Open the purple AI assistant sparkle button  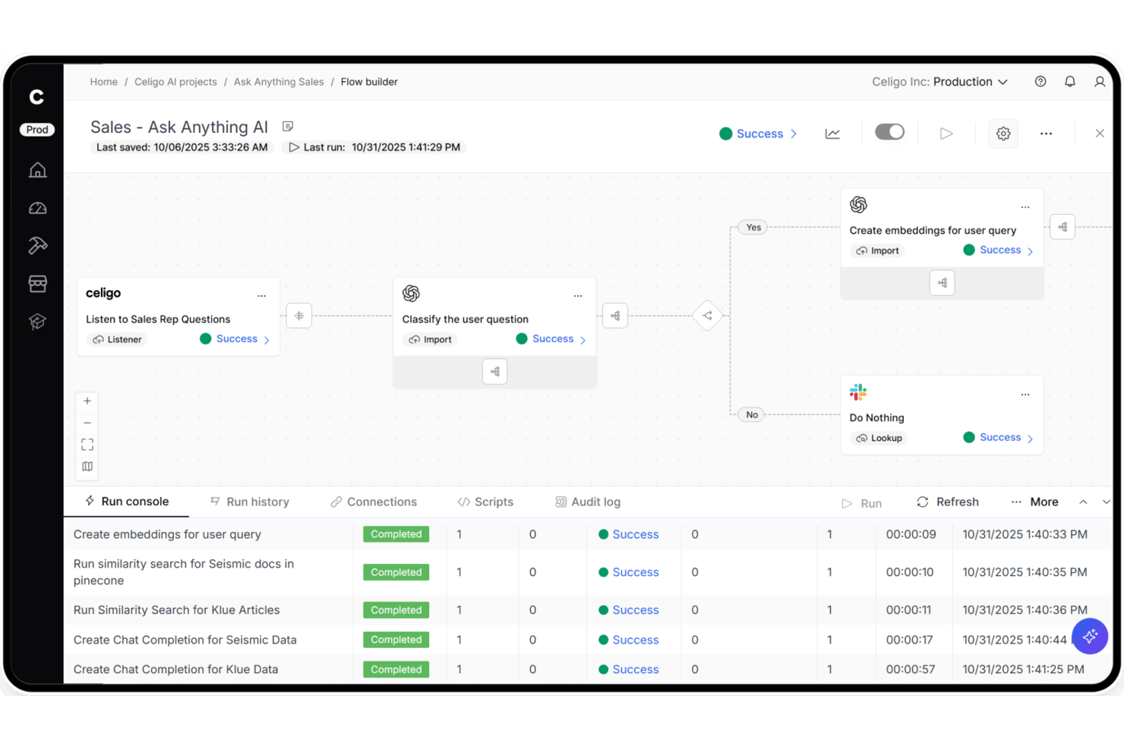(1090, 636)
